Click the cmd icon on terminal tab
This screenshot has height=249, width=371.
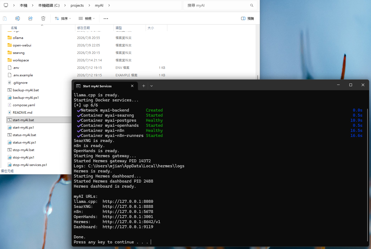pos(78,86)
